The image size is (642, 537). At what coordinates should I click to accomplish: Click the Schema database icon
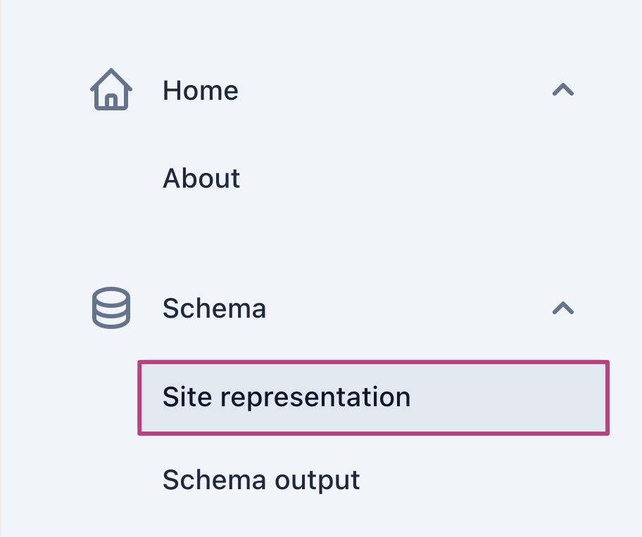[x=111, y=308]
